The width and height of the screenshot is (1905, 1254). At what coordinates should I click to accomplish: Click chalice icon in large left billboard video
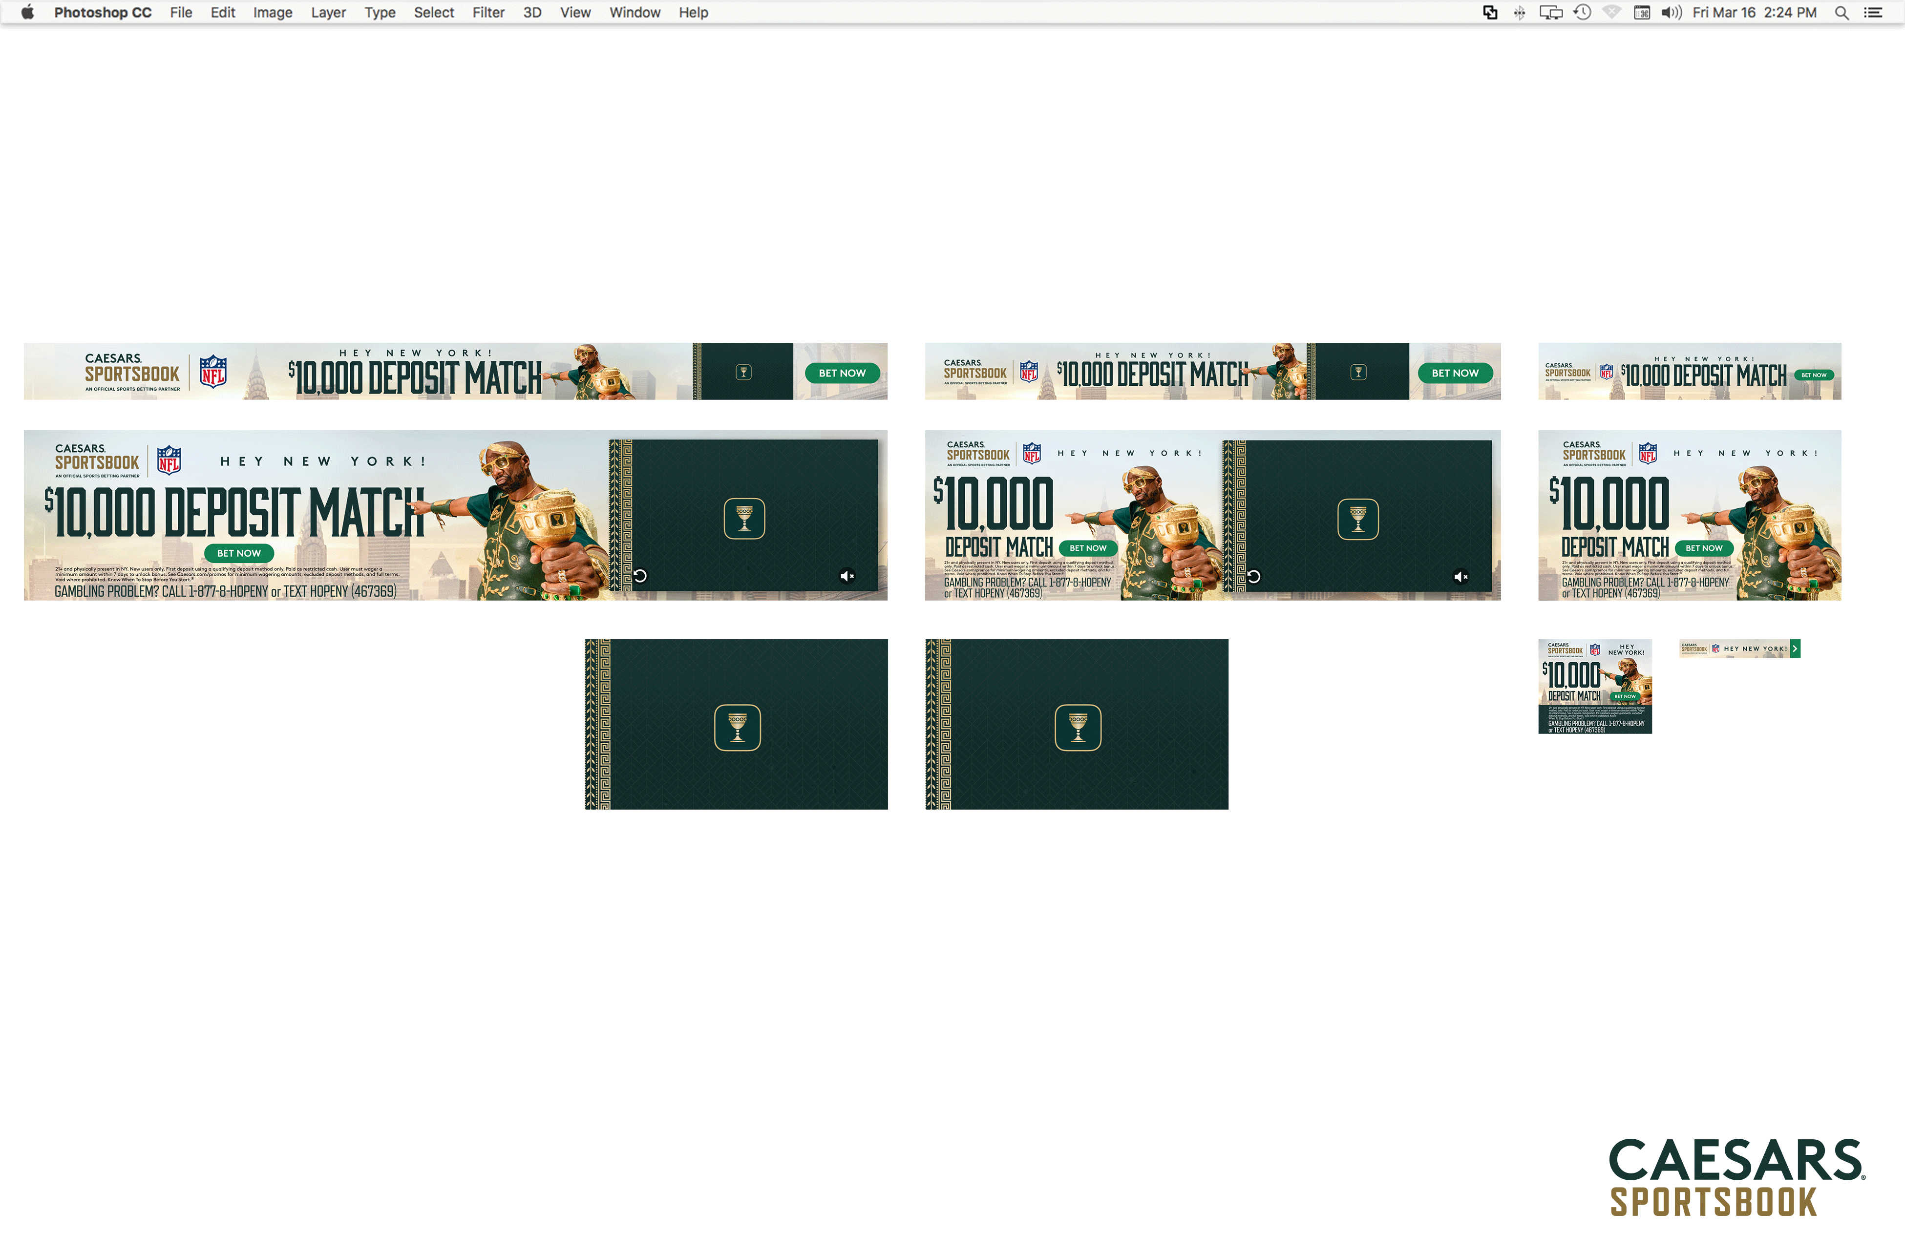tap(744, 519)
